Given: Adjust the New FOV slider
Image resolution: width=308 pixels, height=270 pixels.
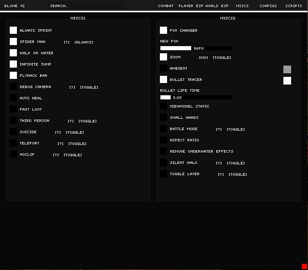Looking at the screenshot, I should tap(196, 48).
